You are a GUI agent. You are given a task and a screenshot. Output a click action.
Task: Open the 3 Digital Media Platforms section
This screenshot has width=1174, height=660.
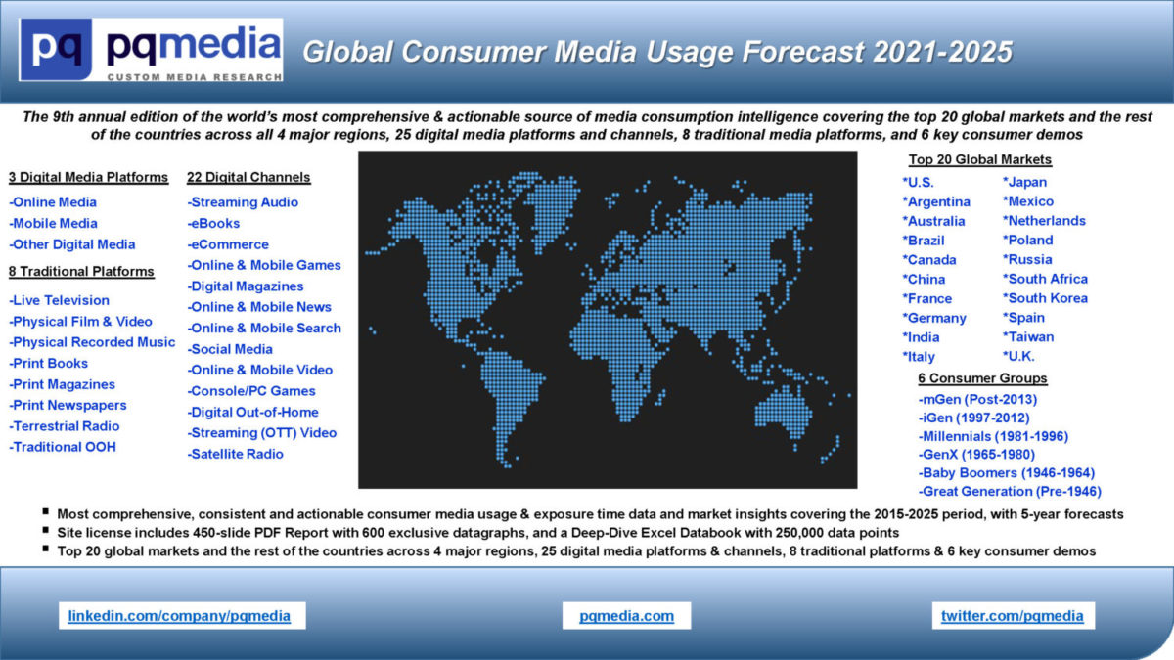(89, 177)
